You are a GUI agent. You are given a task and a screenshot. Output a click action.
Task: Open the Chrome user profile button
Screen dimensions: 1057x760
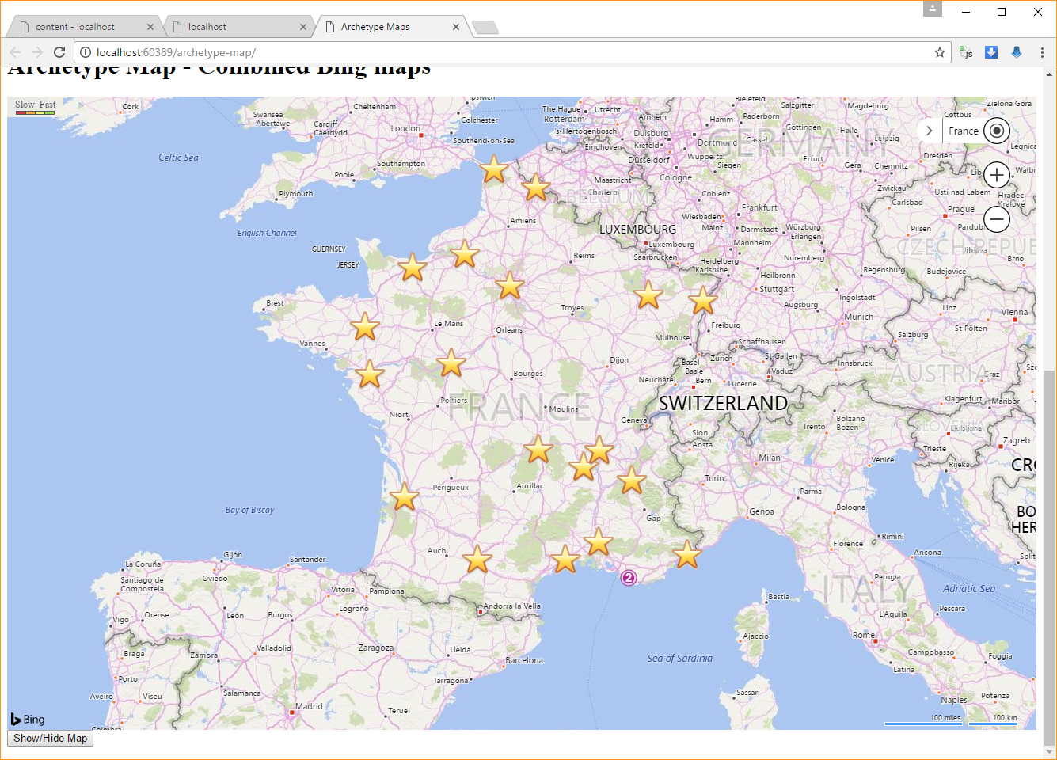933,9
